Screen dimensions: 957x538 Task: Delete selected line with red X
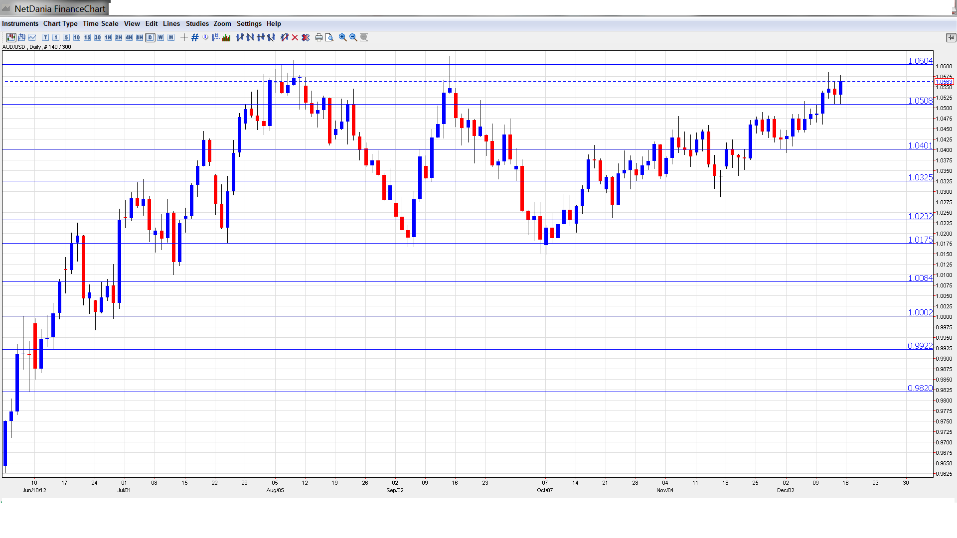[x=295, y=37]
